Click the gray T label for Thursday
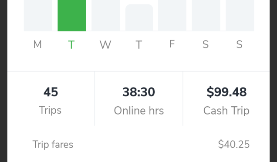The width and height of the screenshot is (277, 162). [139, 44]
